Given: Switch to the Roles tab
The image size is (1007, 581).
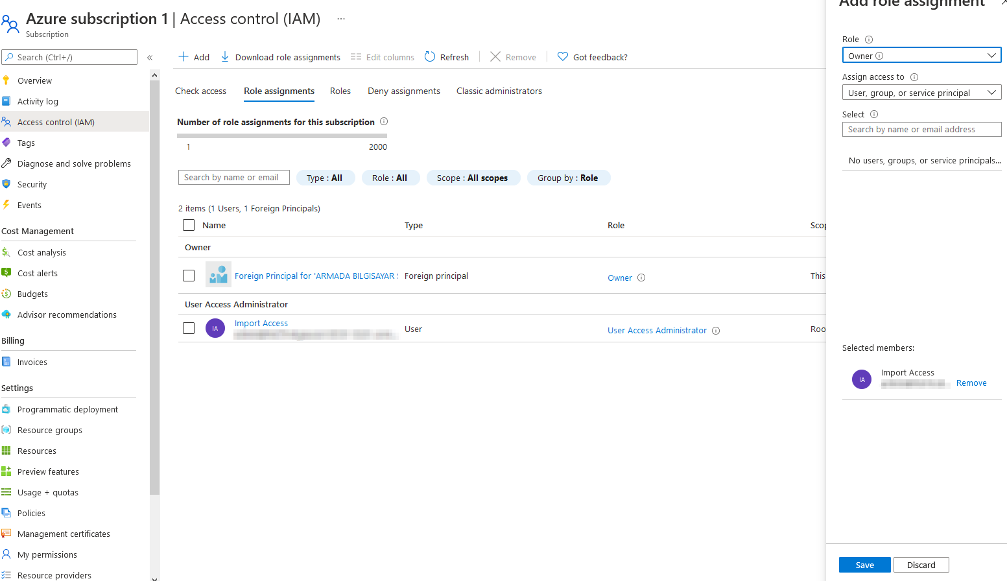Looking at the screenshot, I should point(340,91).
